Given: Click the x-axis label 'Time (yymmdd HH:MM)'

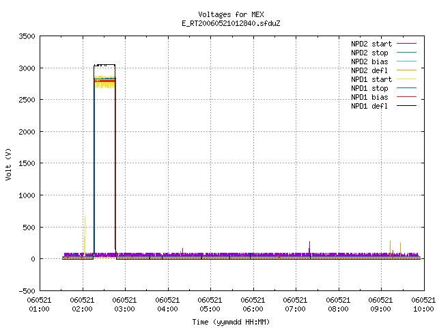Looking at the screenshot, I should point(231,322).
